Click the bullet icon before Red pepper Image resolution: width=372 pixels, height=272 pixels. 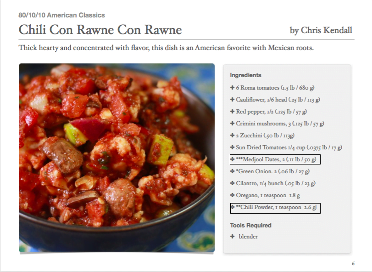[232, 111]
